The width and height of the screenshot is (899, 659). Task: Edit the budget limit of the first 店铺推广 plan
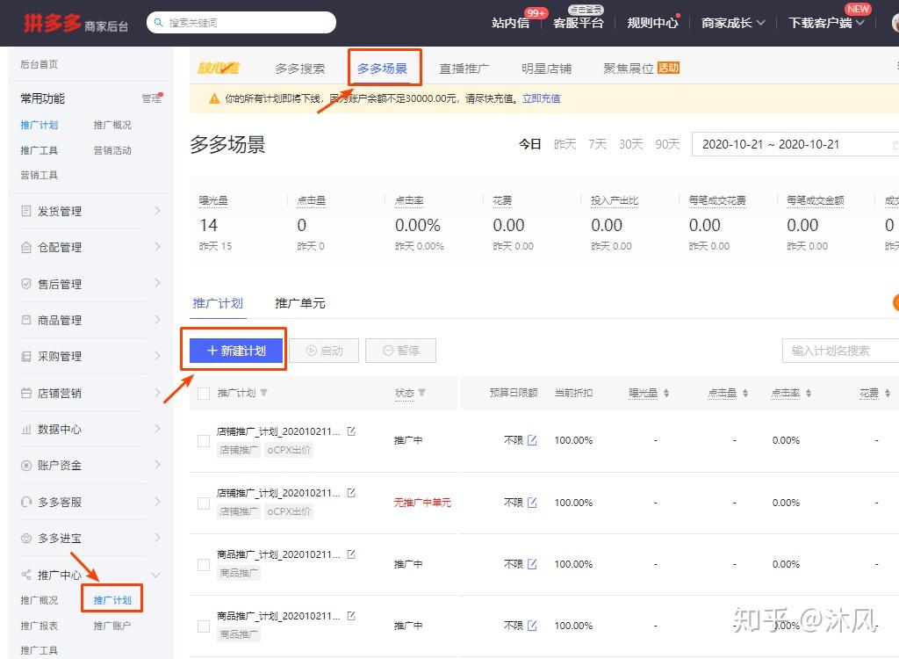pos(532,440)
